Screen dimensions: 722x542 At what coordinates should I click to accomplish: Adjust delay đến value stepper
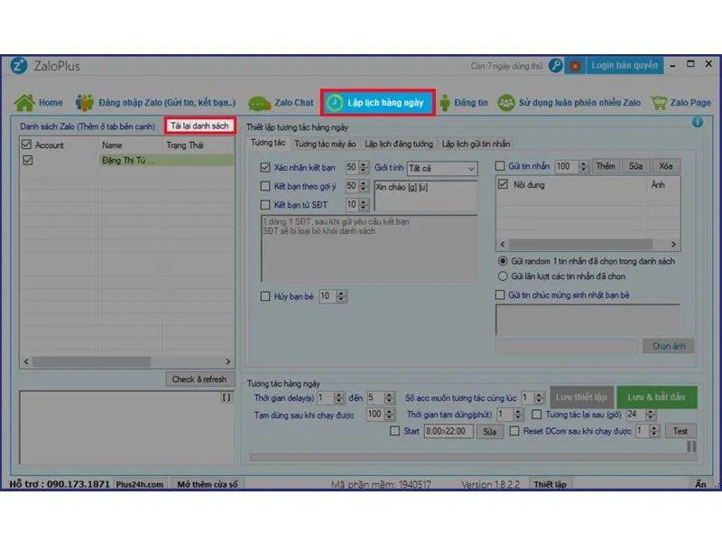pos(389,397)
